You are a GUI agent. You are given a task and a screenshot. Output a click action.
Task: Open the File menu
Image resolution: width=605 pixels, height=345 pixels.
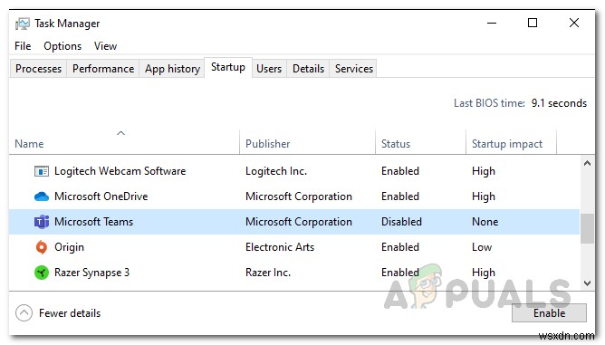23,46
